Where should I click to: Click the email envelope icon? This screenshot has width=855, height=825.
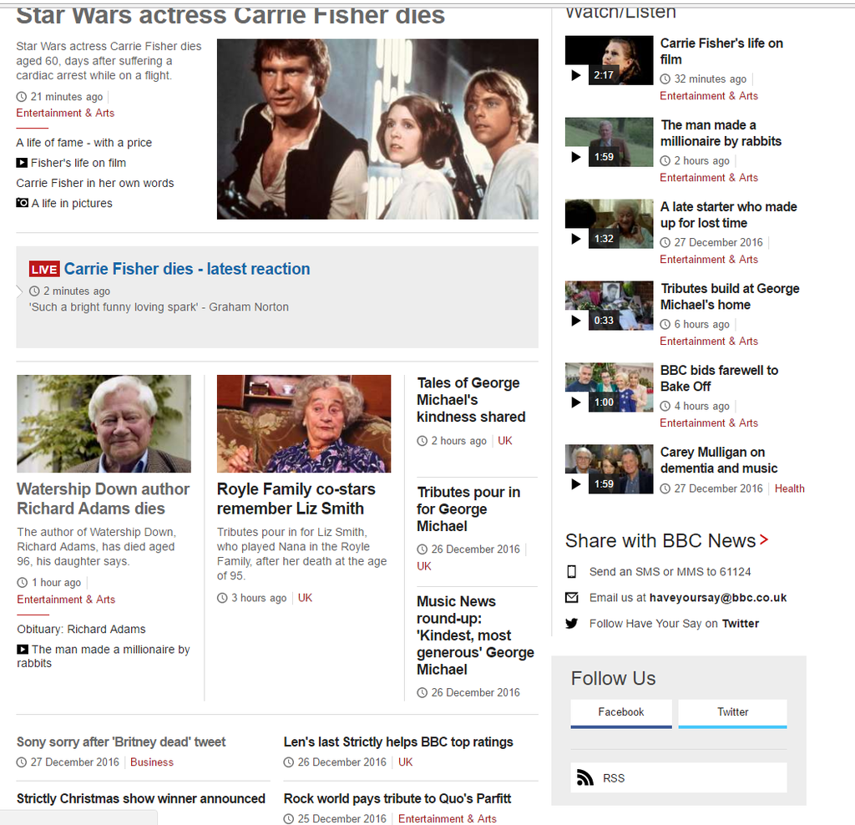tap(572, 598)
